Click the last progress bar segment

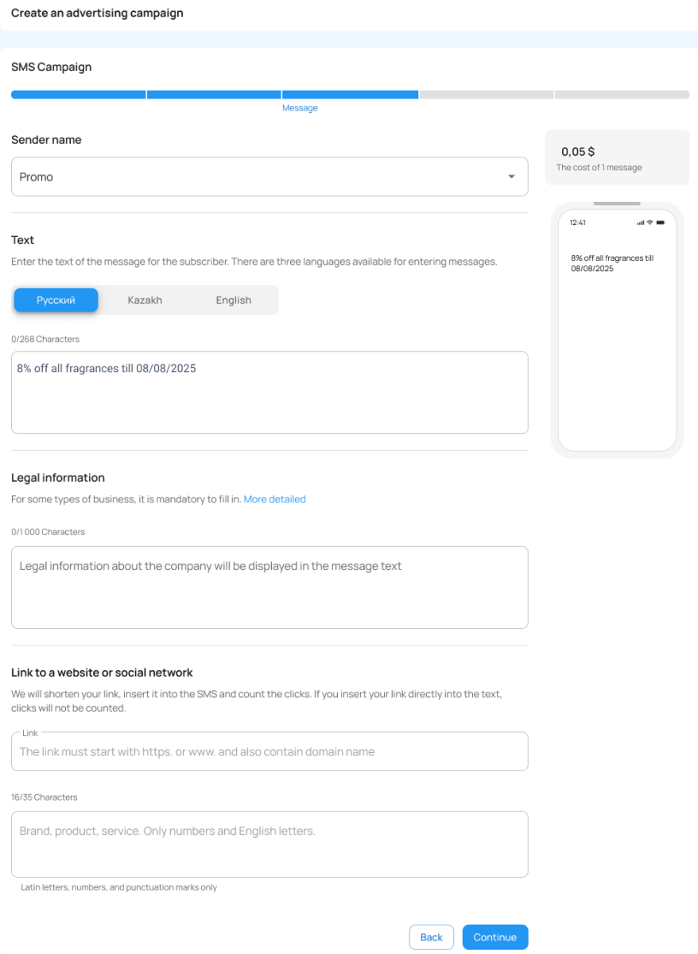tap(622, 95)
